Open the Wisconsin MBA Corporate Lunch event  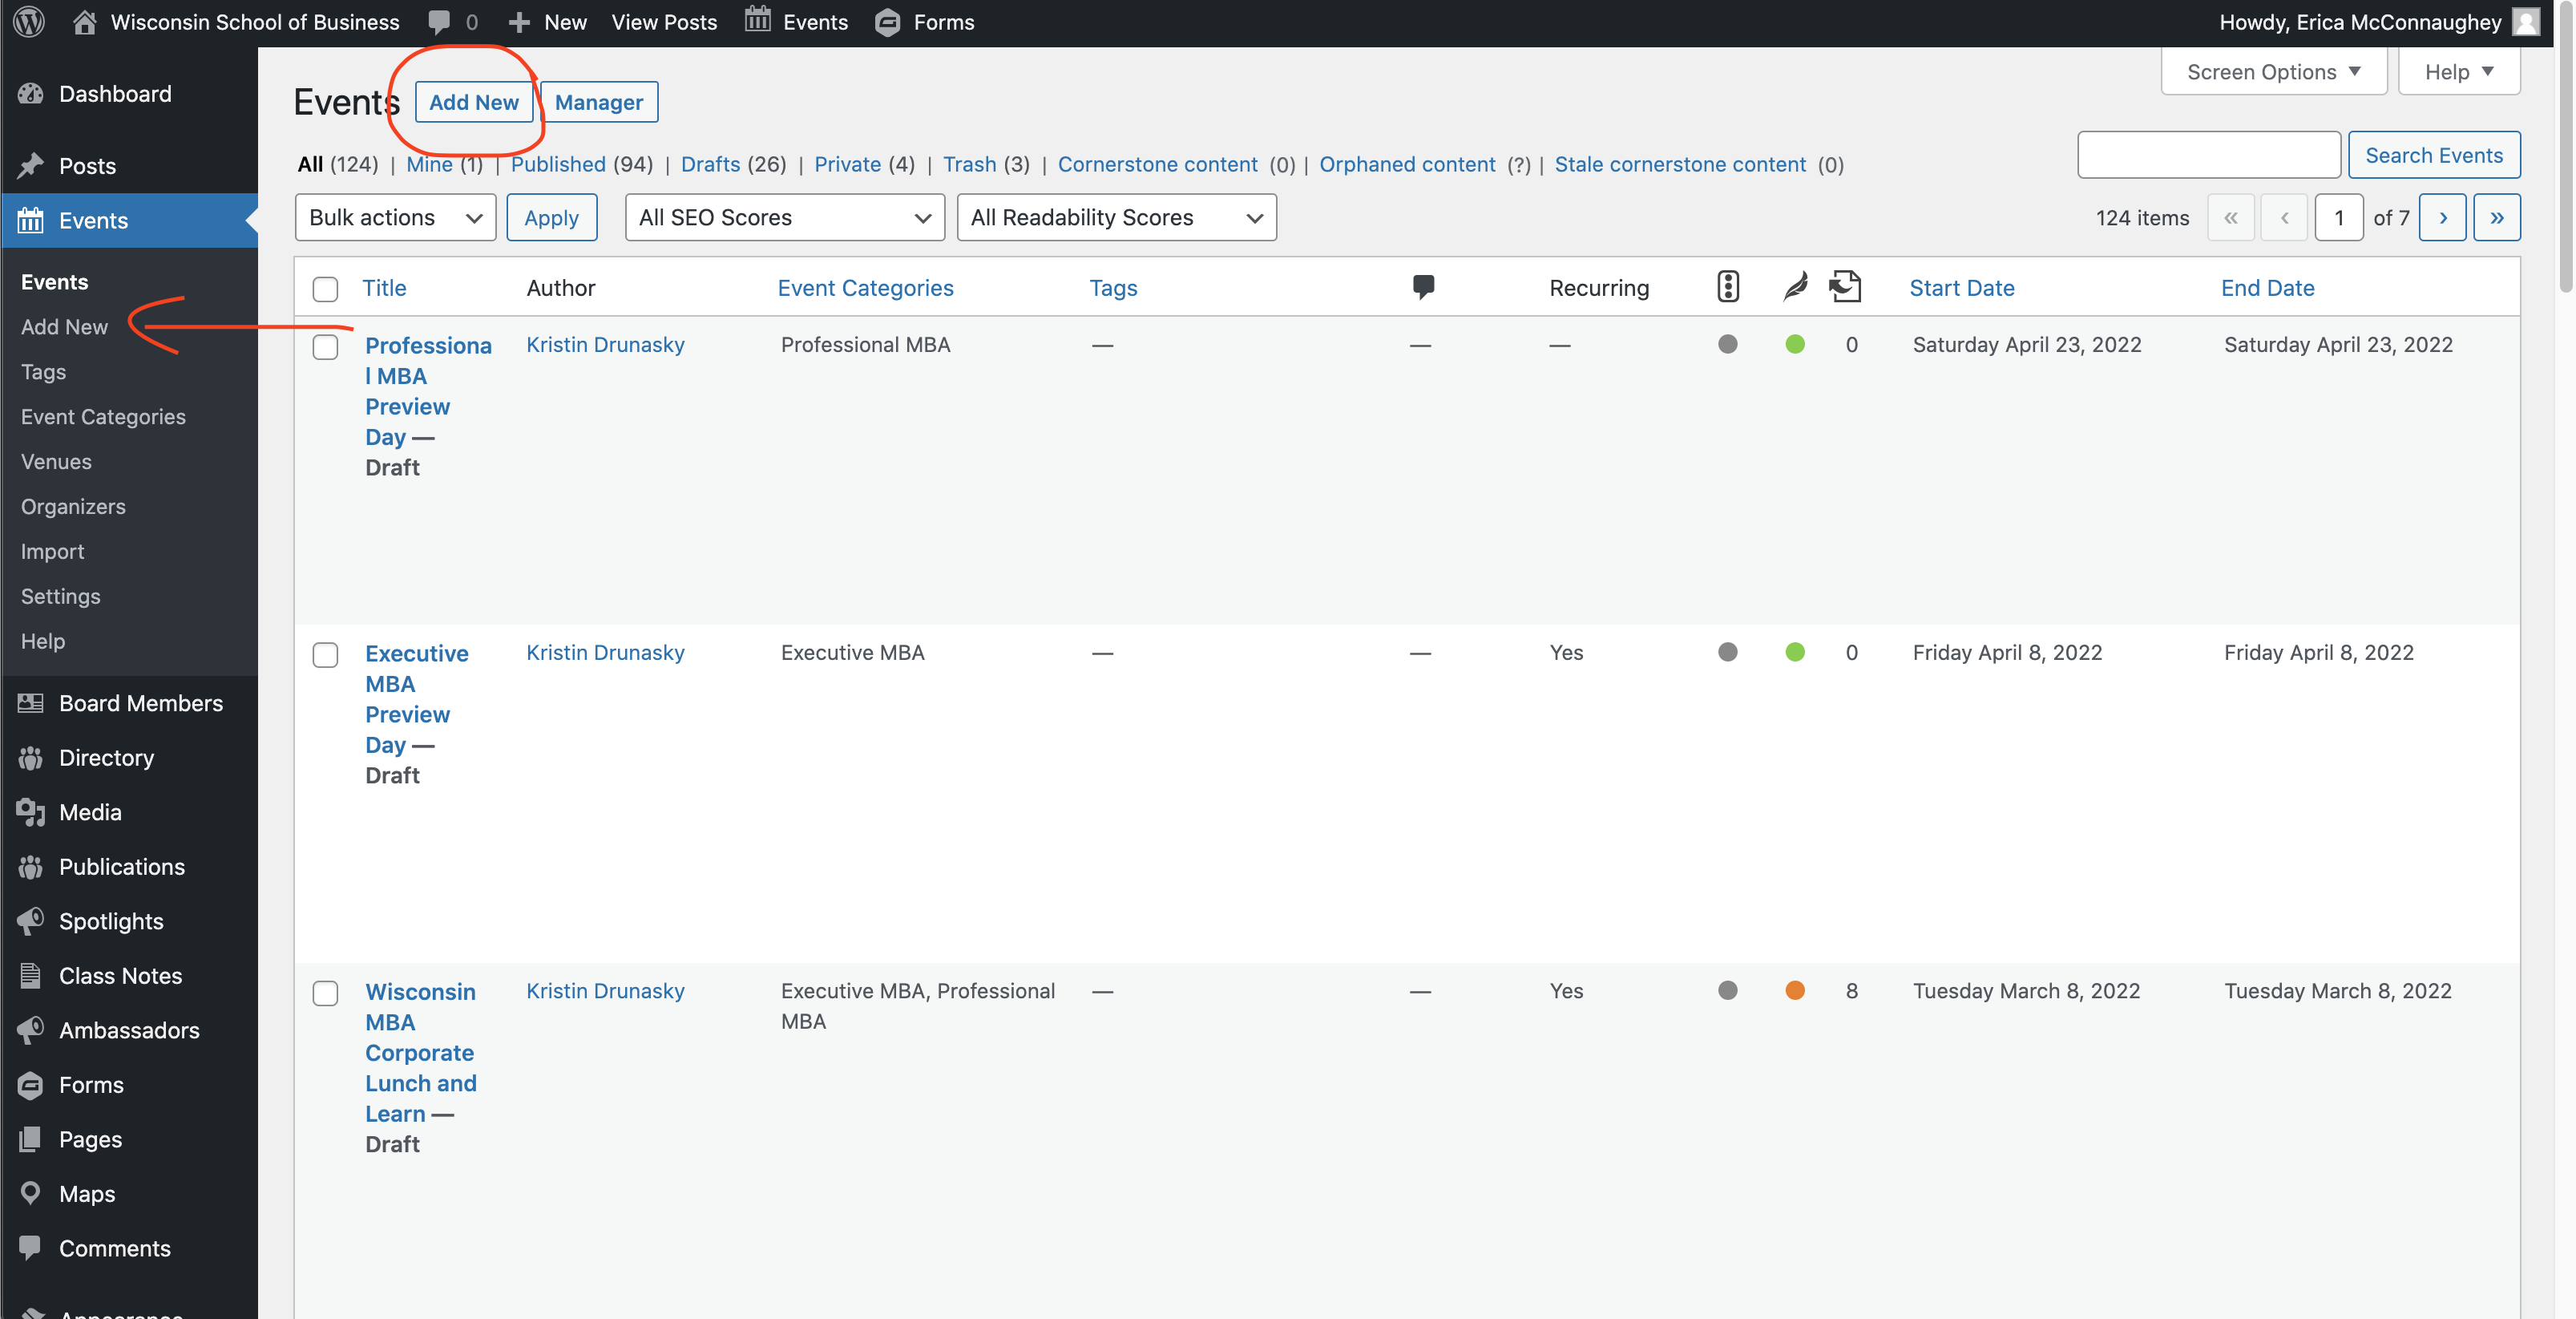[419, 1052]
